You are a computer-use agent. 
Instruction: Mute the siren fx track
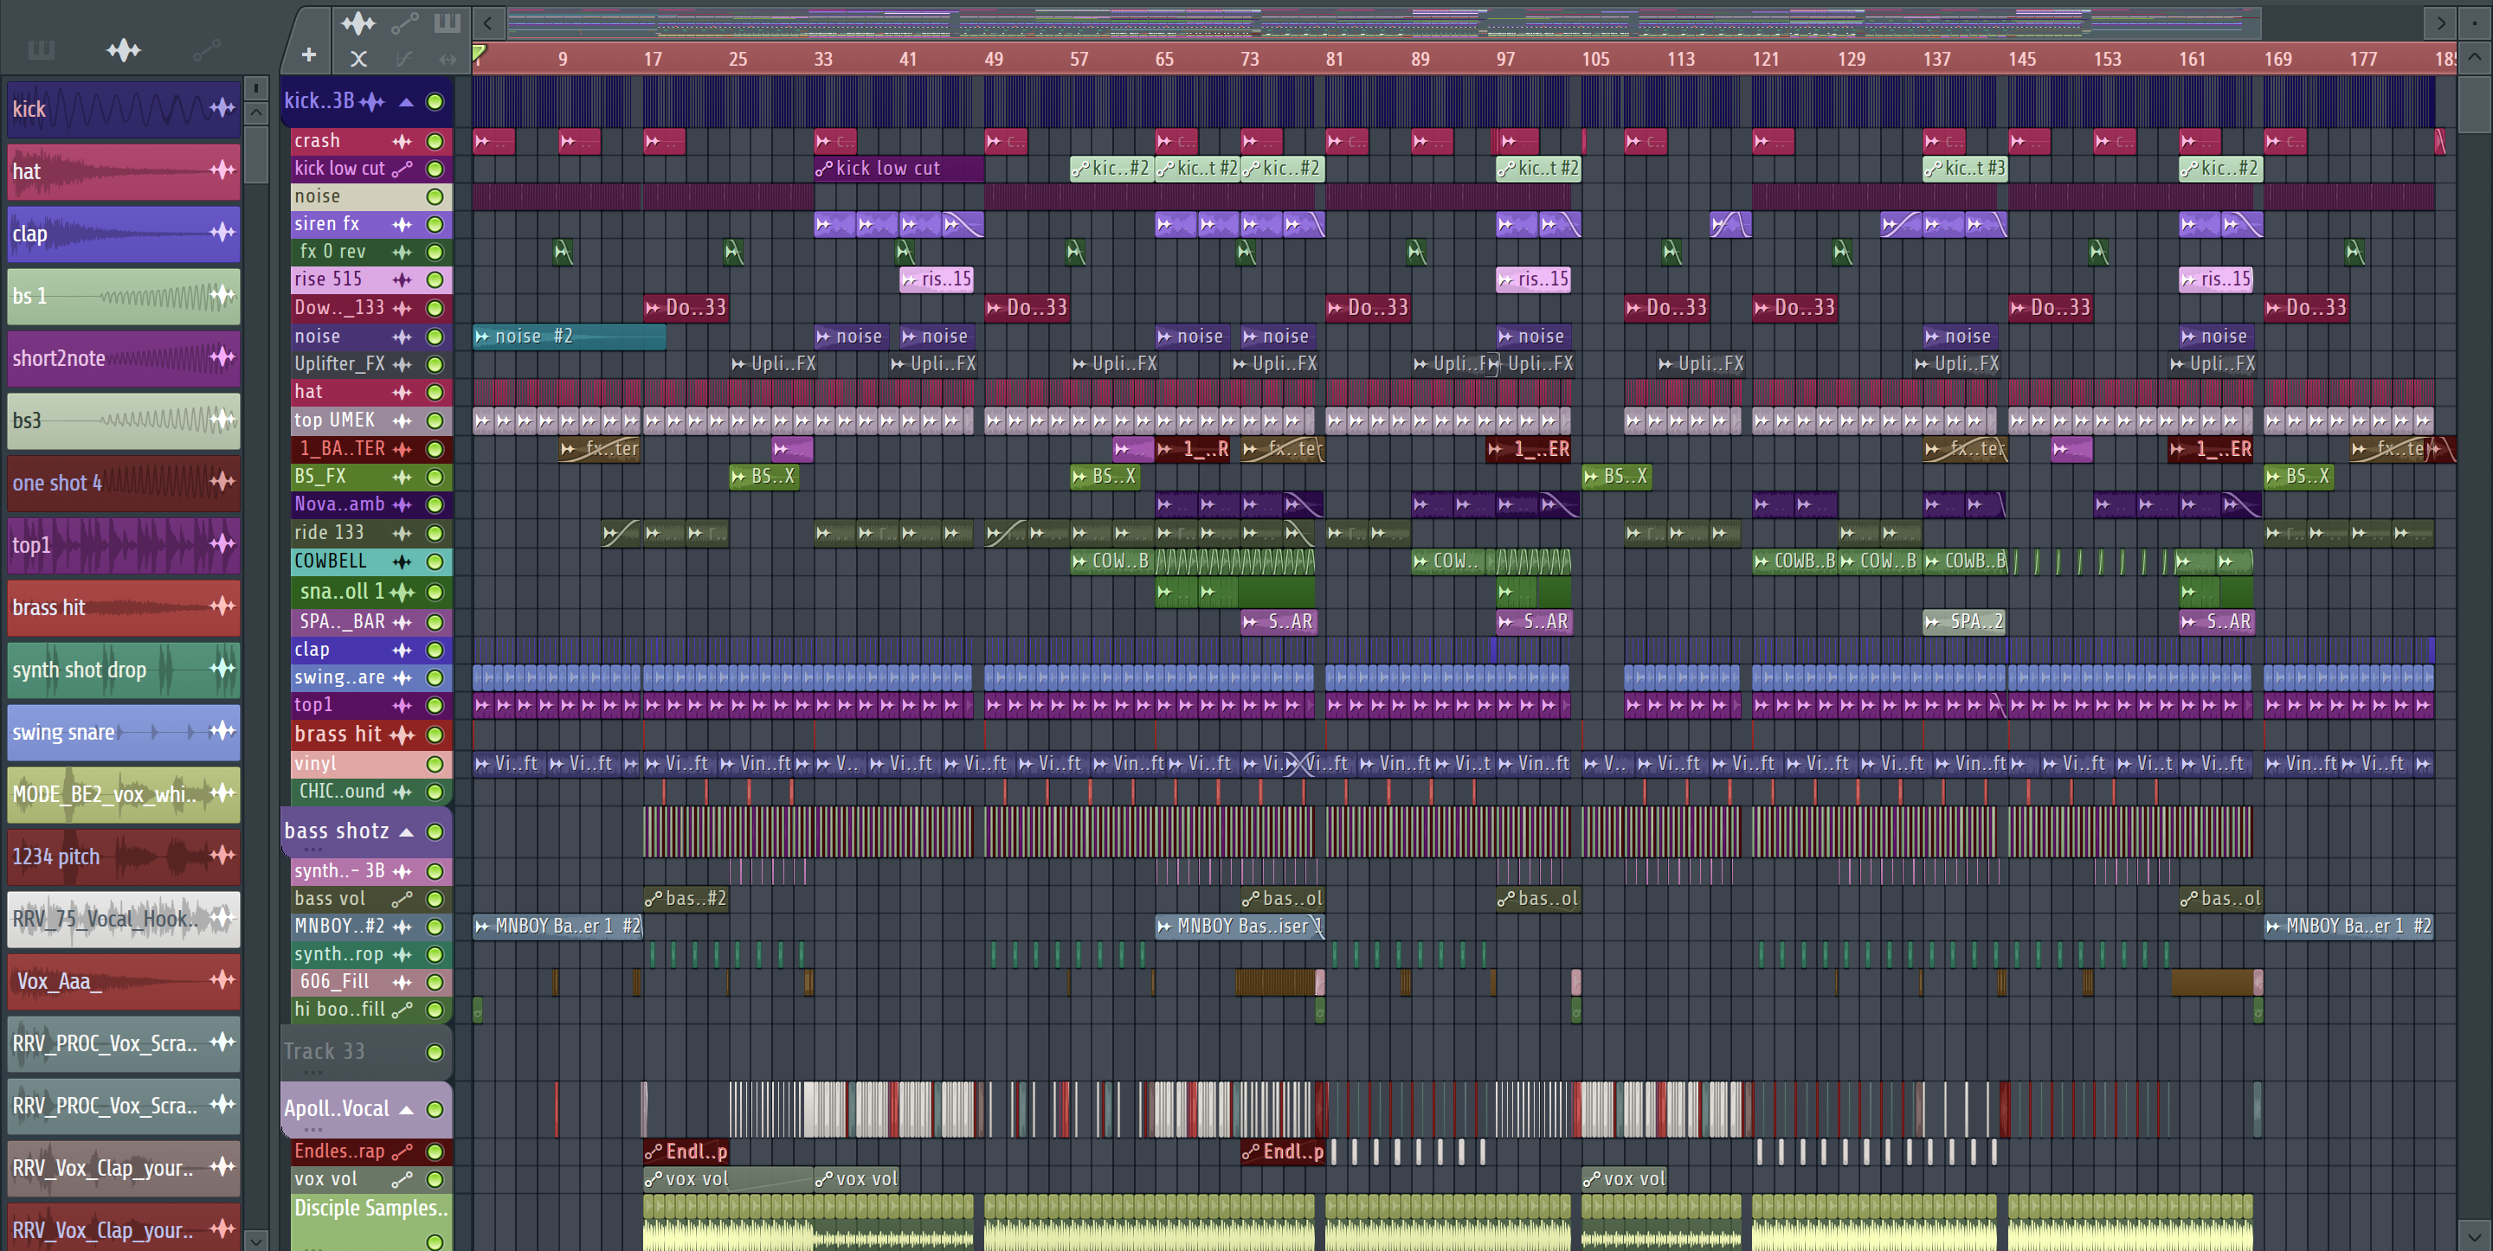coord(435,224)
